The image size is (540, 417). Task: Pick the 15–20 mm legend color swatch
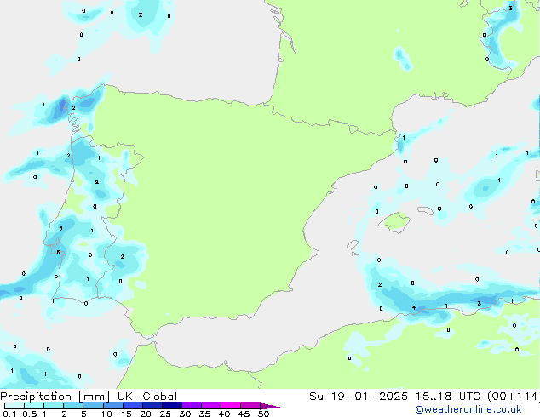point(133,406)
